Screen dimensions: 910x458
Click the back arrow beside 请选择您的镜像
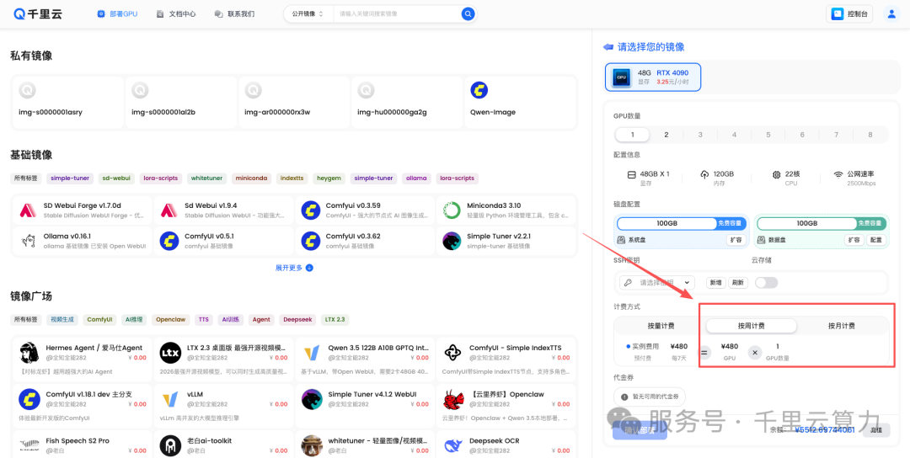tap(608, 47)
